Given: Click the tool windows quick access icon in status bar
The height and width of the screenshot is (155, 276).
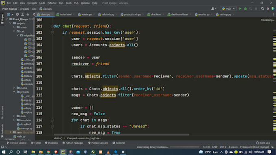Looking at the screenshot, I should (x=2, y=147).
